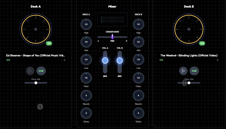Click the vinyl disc icon in Deck A

coord(40,107)
